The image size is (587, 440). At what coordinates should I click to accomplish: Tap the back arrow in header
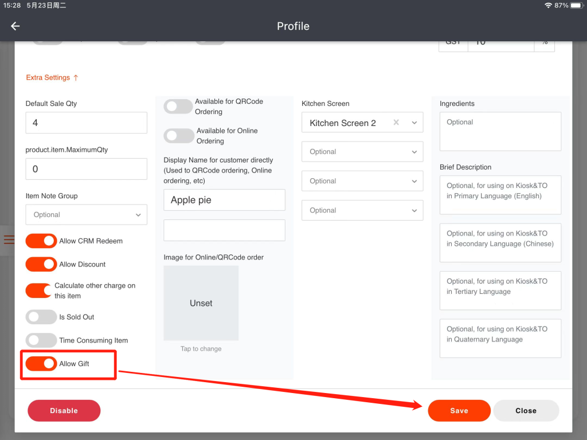15,26
